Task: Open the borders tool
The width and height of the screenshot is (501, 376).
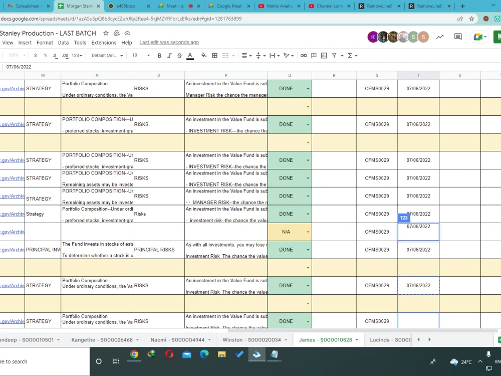Action: (215, 56)
